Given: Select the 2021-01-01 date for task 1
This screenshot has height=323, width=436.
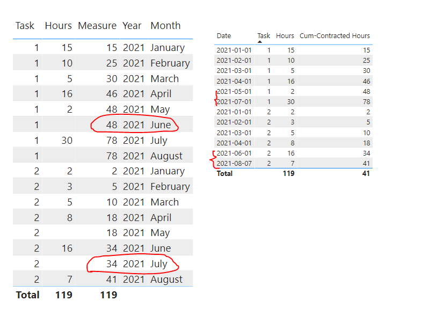Looking at the screenshot, I should [x=234, y=50].
